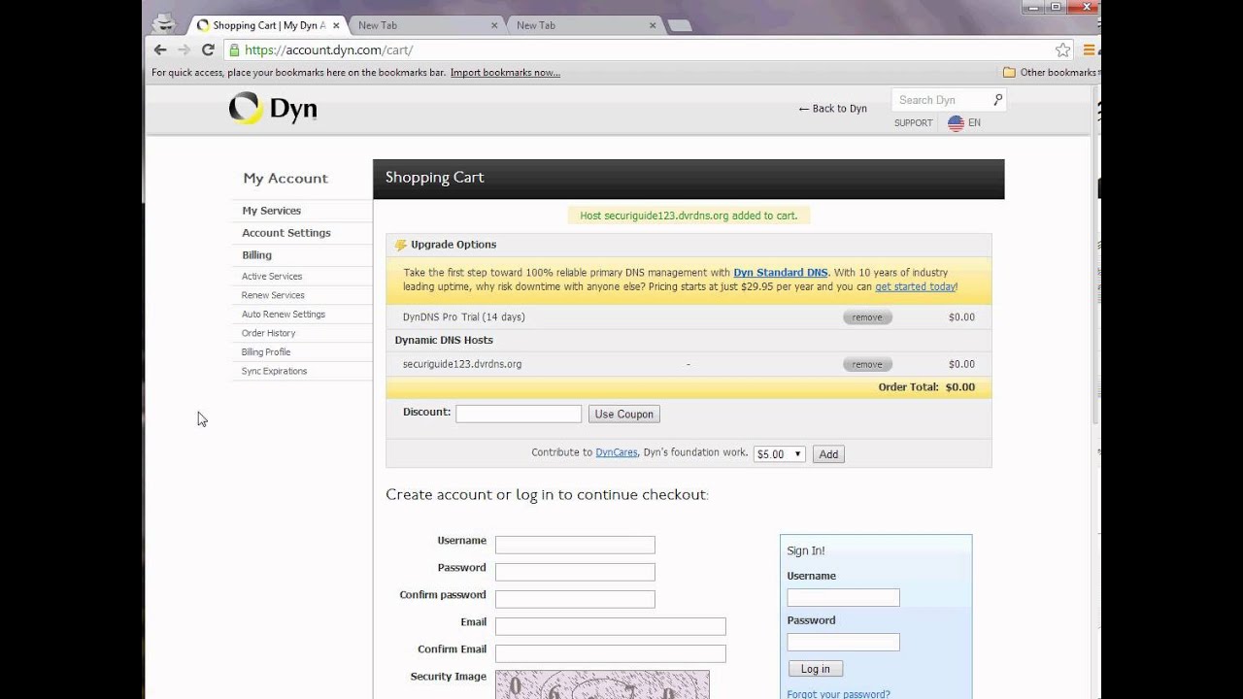The height and width of the screenshot is (699, 1243).
Task: Open Auto Renew Settings
Action: (284, 315)
